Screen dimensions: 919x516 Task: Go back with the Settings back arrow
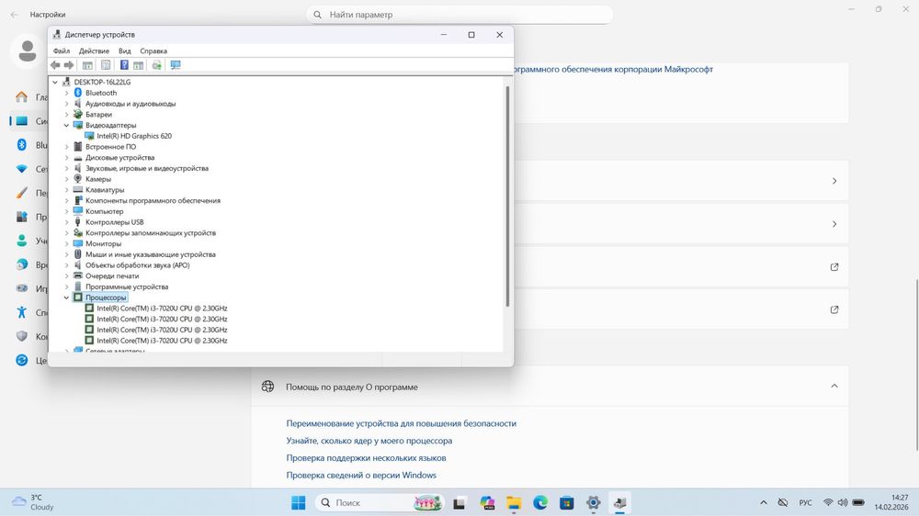coord(14,15)
